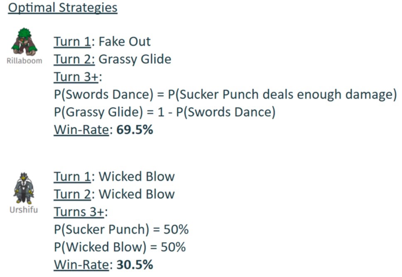402x277 pixels.
Task: Select the bold 30.5% value
Action: 135,265
